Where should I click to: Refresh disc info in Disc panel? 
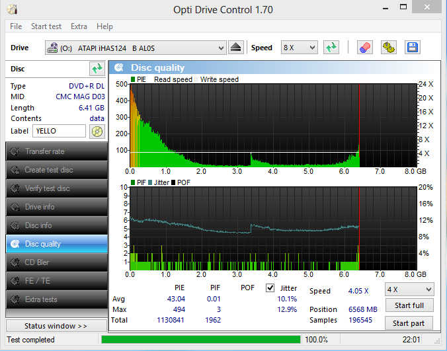point(97,69)
